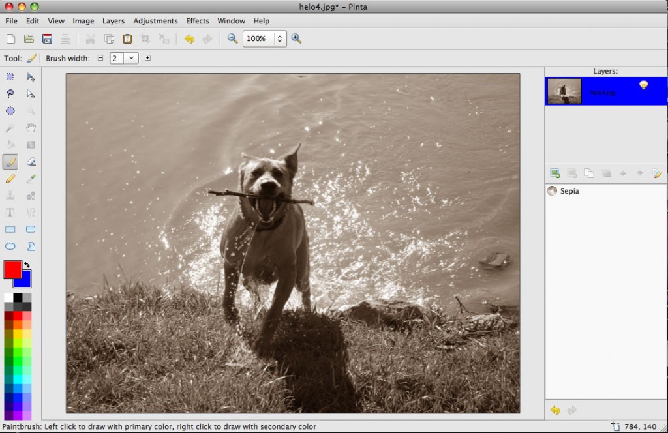This screenshot has height=433, width=668.
Task: Open Layer Properties from the Layers panel
Action: (x=658, y=173)
